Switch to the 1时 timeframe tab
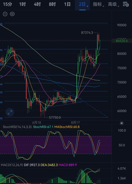 (x=22, y=4)
